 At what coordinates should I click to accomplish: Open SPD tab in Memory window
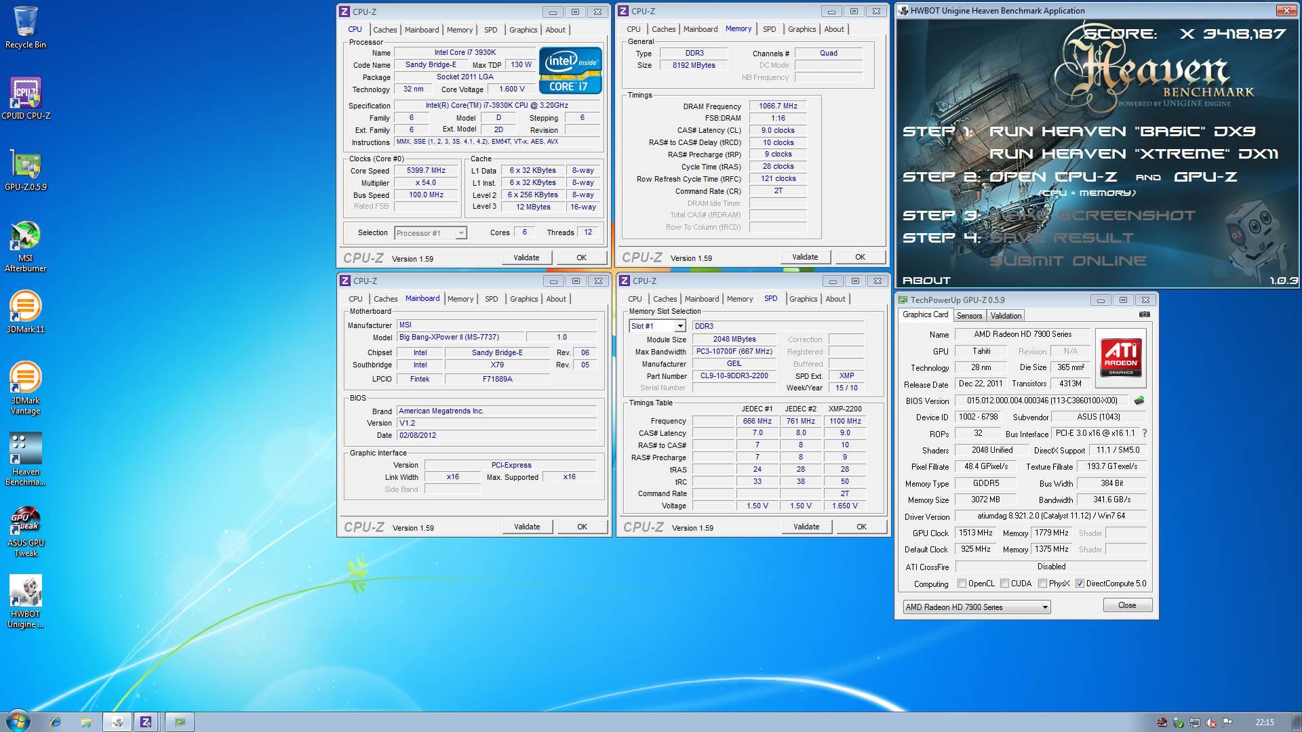click(769, 29)
